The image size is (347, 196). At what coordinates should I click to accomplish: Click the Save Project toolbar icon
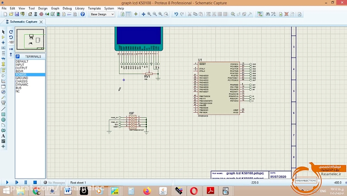(16, 14)
